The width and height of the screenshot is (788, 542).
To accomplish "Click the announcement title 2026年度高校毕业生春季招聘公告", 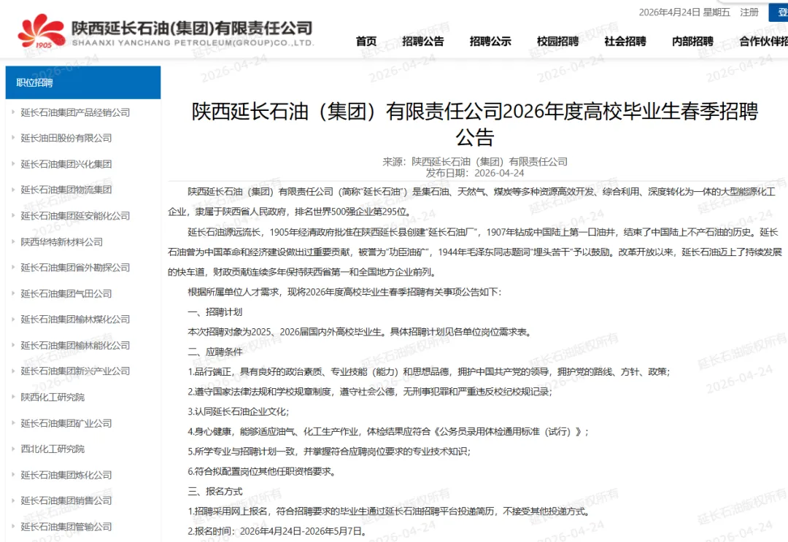I will pyautogui.click(x=475, y=124).
